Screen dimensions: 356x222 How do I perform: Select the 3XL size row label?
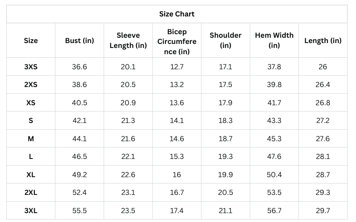31,210
